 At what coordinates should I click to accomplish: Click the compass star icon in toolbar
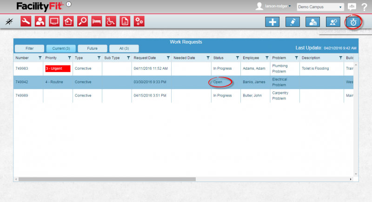point(9,21)
